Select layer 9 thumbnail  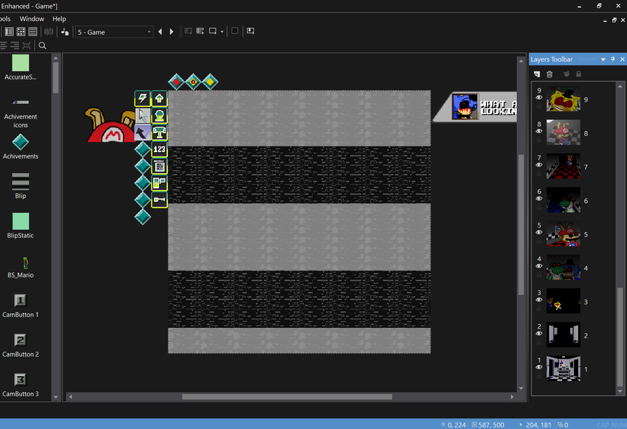[x=563, y=99]
